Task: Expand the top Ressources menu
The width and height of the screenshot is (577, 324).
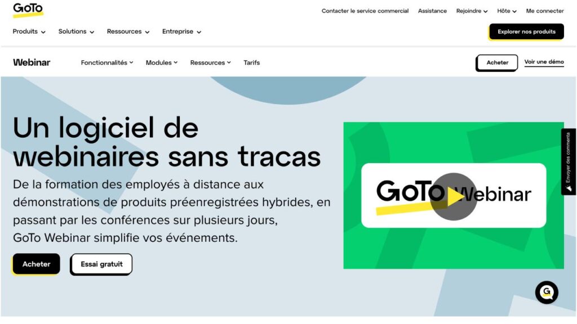Action: point(128,31)
